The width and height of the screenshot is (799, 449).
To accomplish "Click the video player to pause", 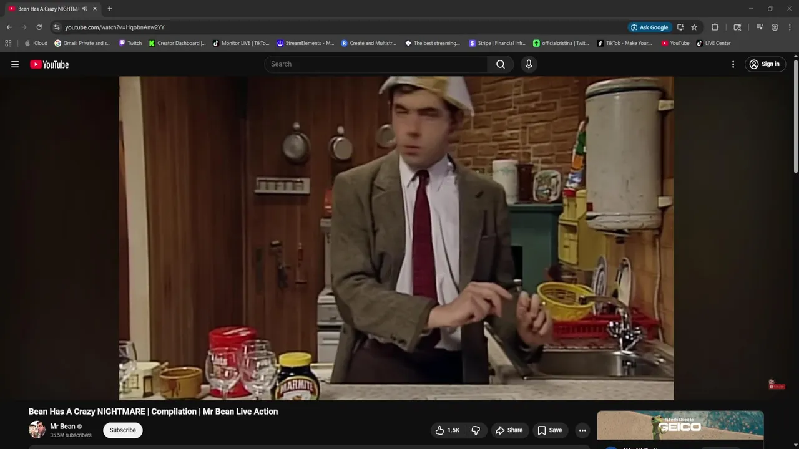I will (x=396, y=238).
